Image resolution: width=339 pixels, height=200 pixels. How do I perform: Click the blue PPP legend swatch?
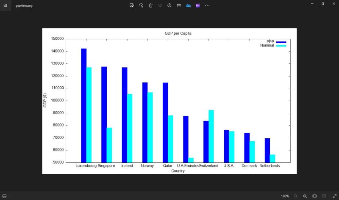(x=281, y=42)
